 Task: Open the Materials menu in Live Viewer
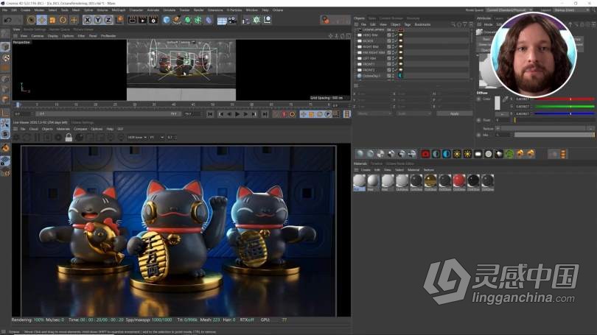(63, 129)
